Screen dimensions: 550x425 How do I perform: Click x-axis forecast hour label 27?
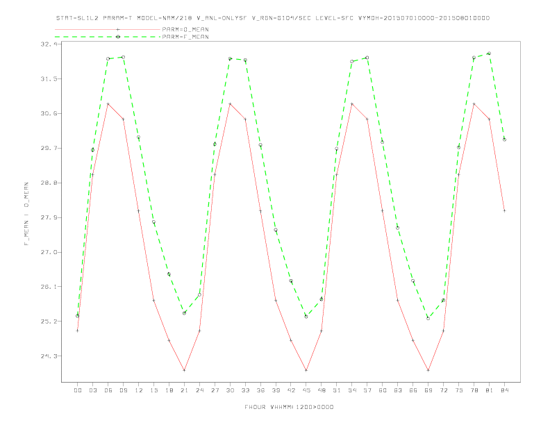[215, 390]
